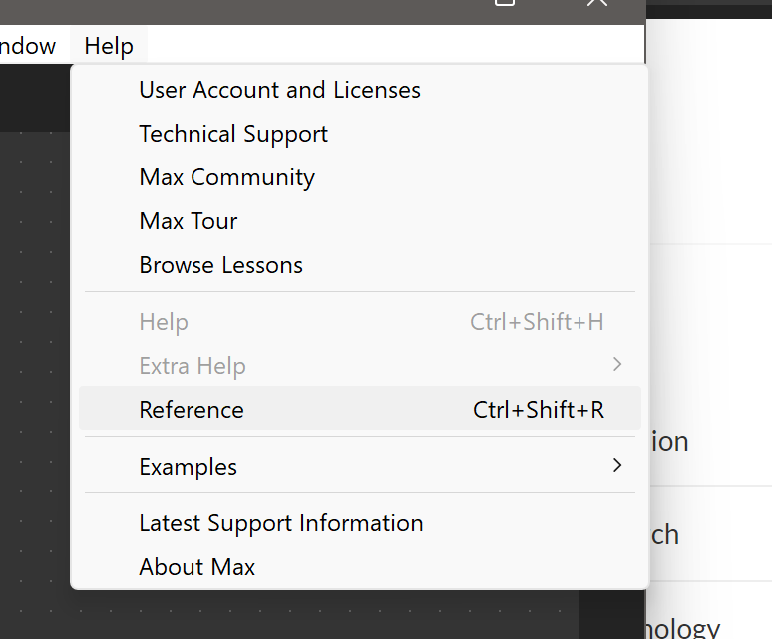Screen dimensions: 772x639
Task: Choose Technical Support from Help menu
Action: click(x=233, y=134)
